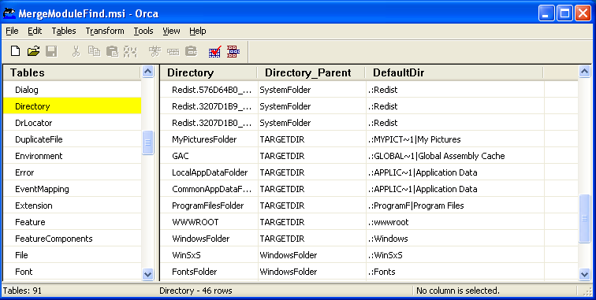The image size is (596, 300).
Task: Select the highlighted Directory table
Action: [73, 106]
